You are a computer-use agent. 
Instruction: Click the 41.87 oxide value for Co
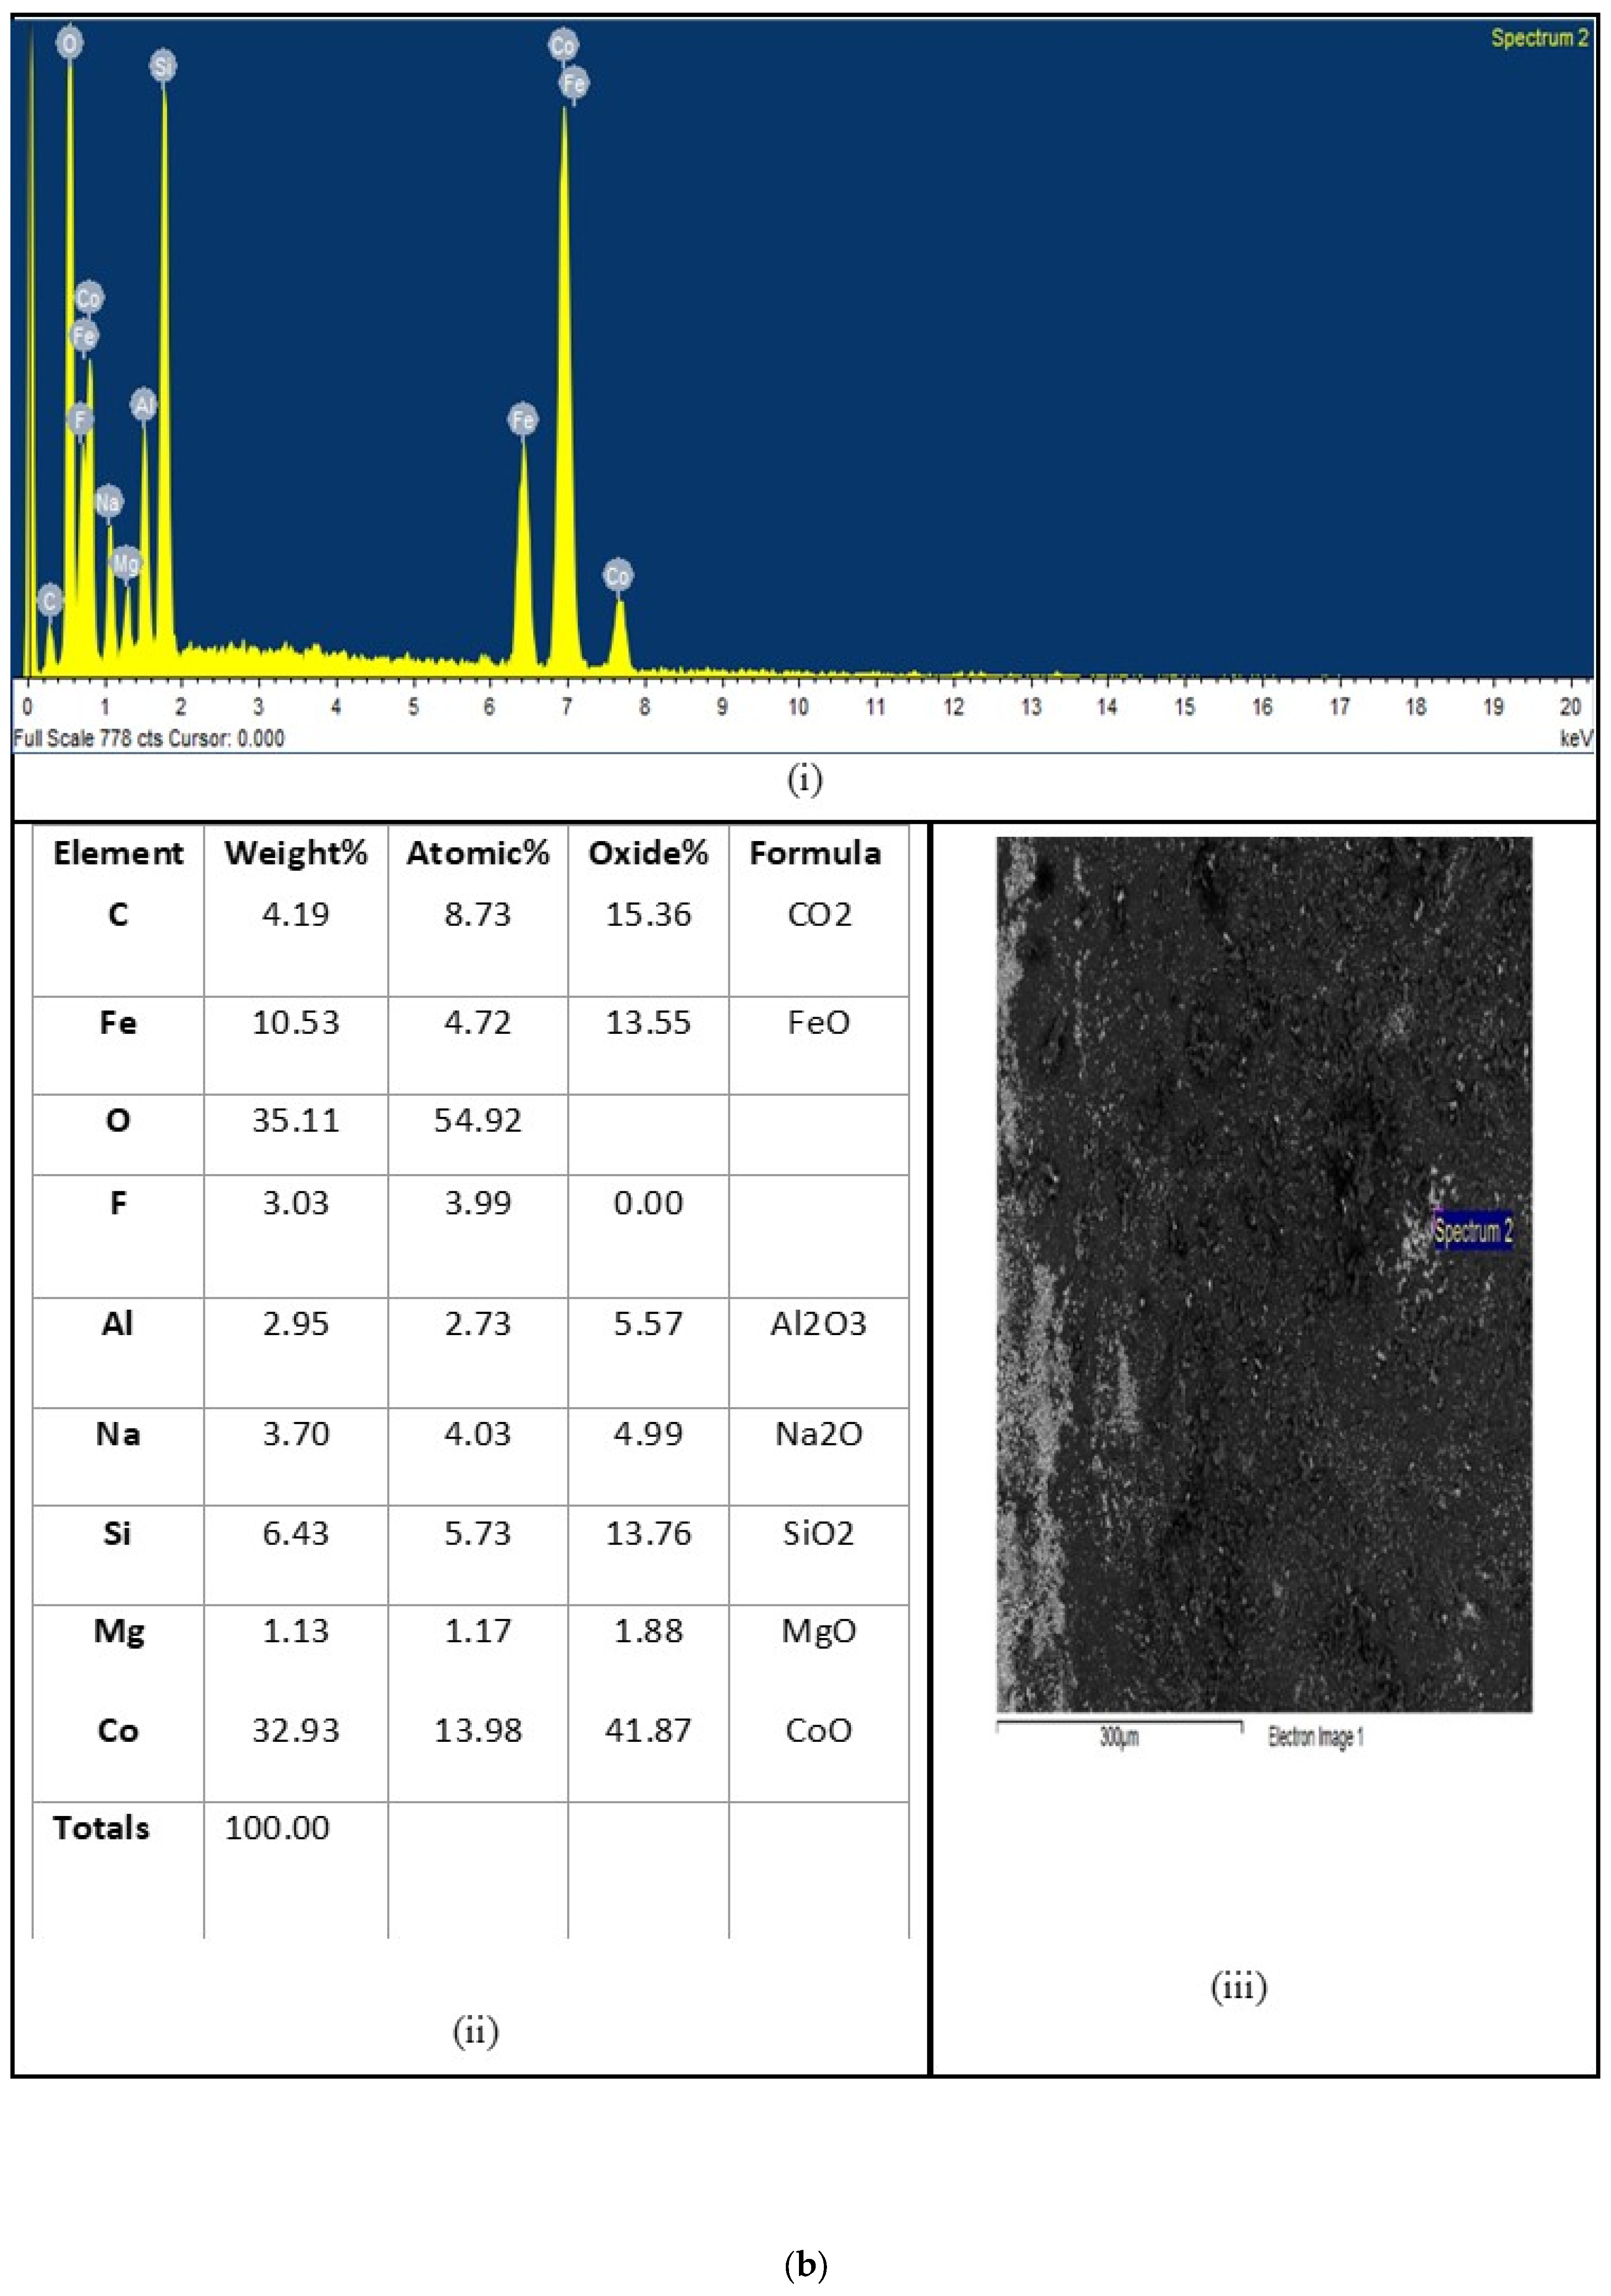tap(648, 1730)
